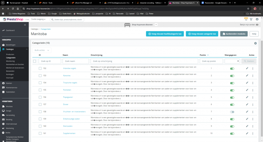This screenshot has width=263, height=142.
Task: Edit the Eivoer category pencil
Action: [x=247, y=105]
